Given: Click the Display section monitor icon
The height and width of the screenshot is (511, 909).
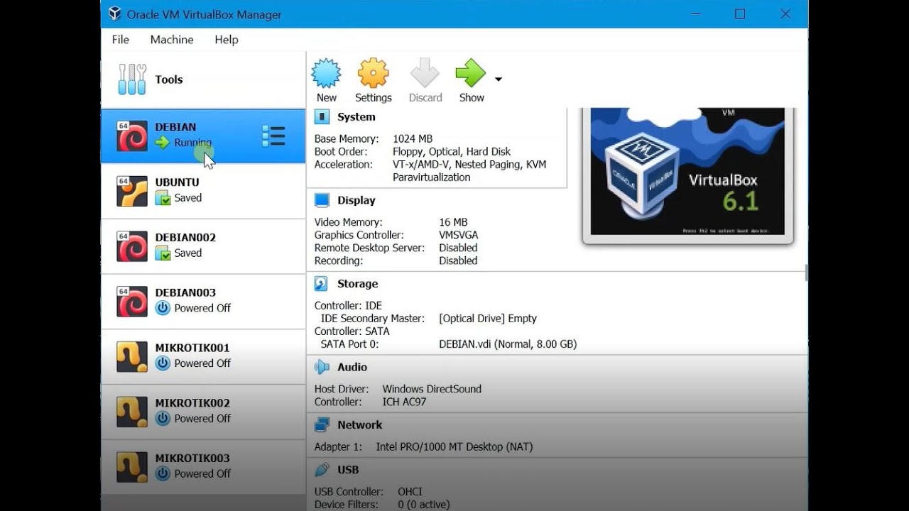Looking at the screenshot, I should (322, 201).
